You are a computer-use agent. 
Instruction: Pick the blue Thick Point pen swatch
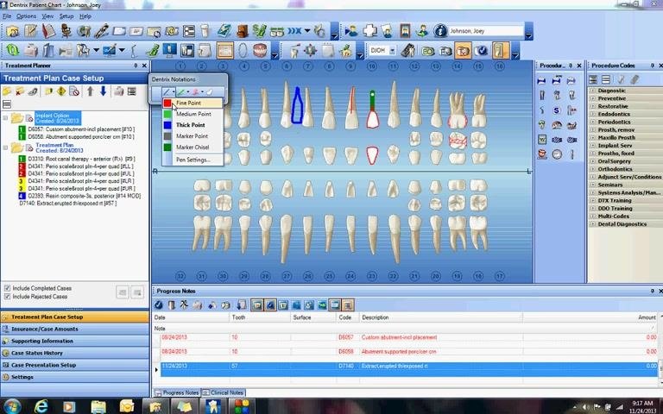[167, 125]
